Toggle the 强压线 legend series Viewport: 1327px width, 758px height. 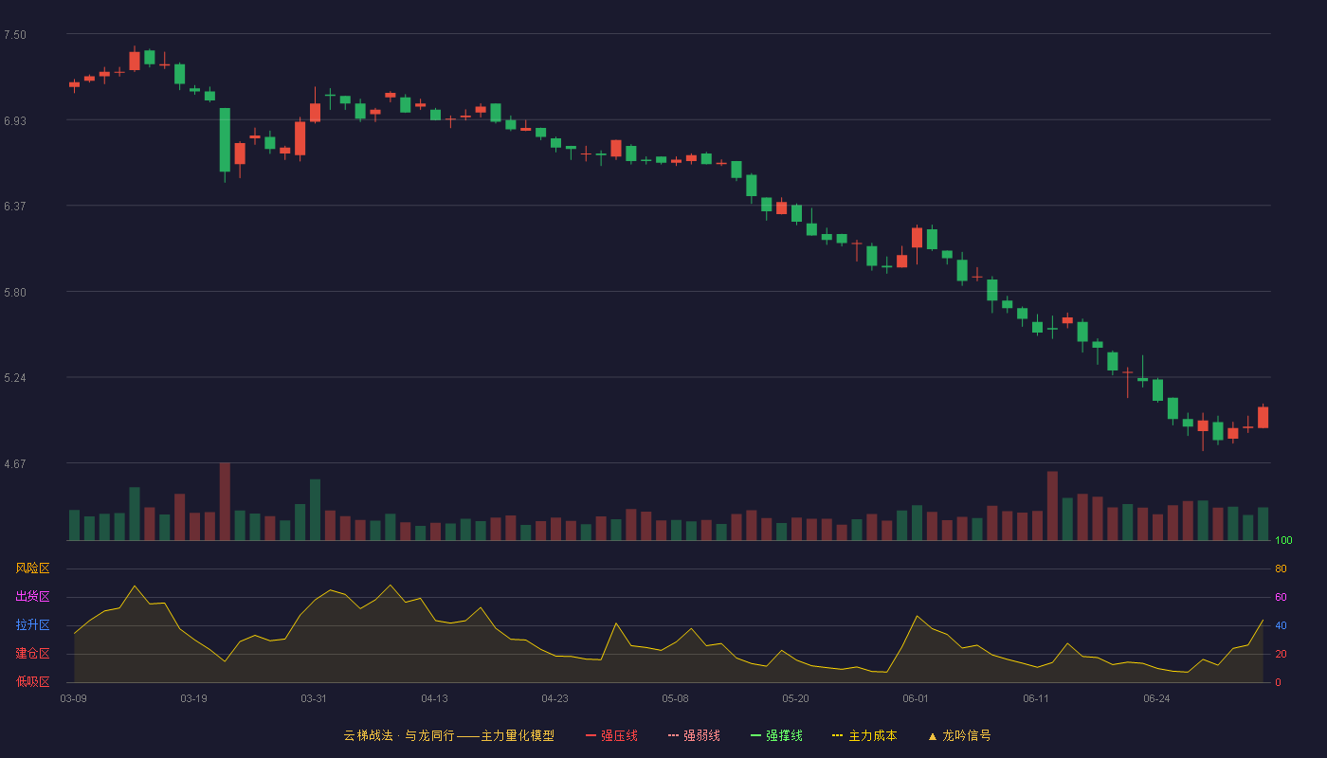[611, 735]
